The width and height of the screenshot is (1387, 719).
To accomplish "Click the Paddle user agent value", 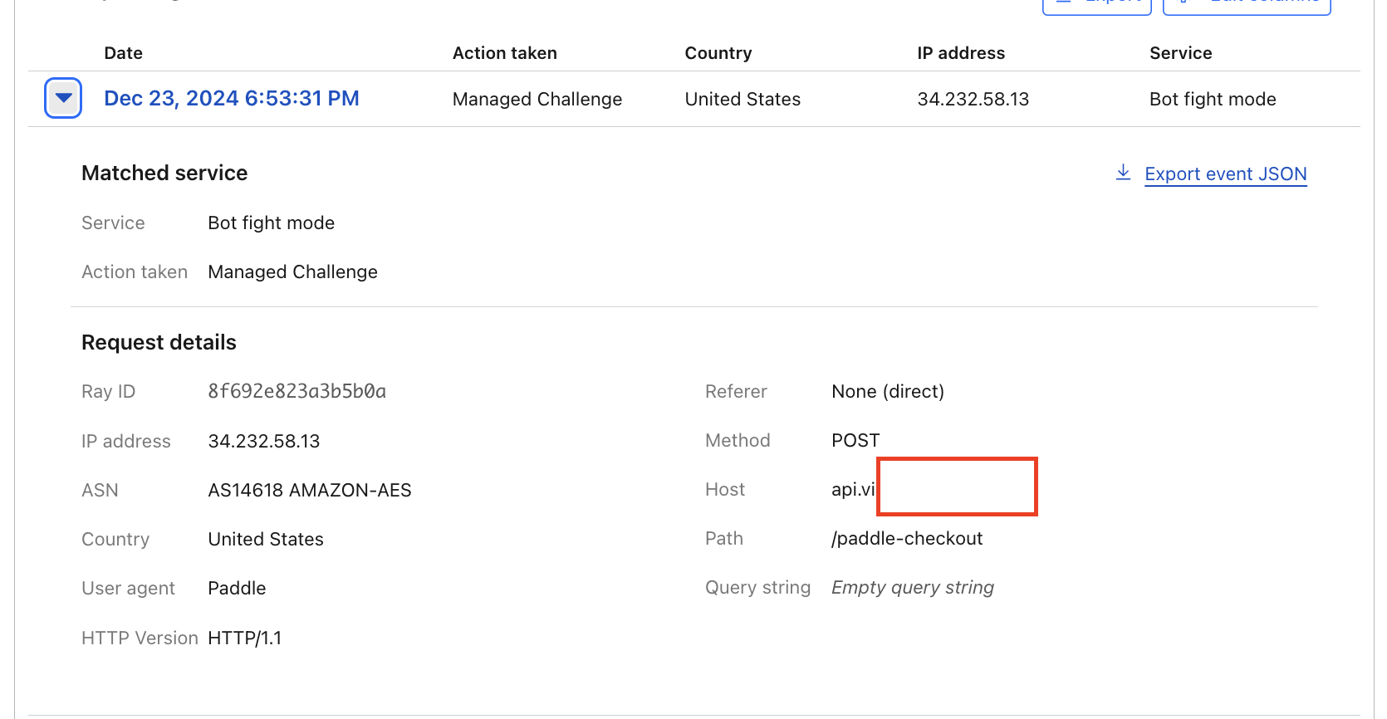I will click(237, 588).
